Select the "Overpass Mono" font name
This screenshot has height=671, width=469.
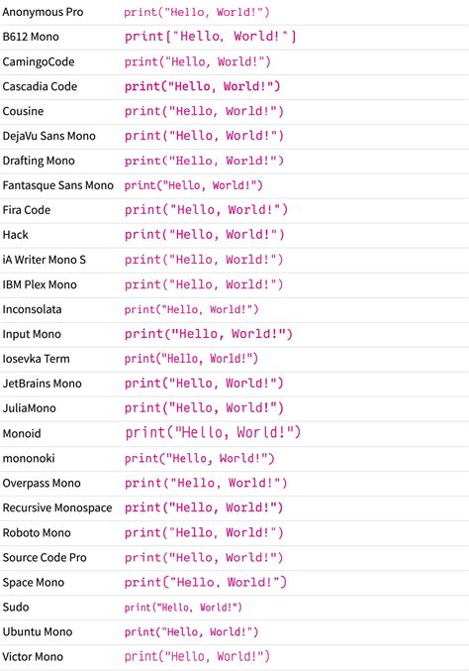(42, 483)
